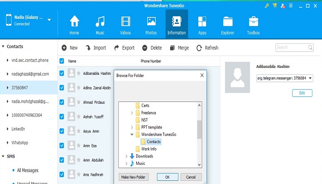This screenshot has height=184, width=322.
Task: Open the Apps section icon
Action: tap(202, 22)
